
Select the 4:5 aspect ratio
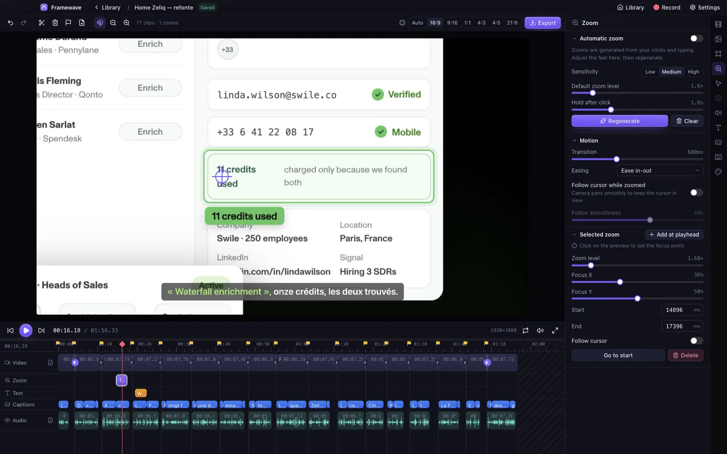[x=496, y=23]
